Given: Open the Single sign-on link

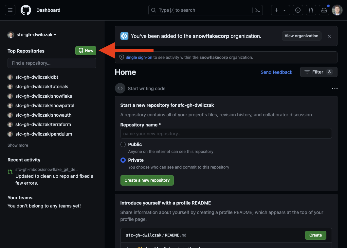Looking at the screenshot, I should pyautogui.click(x=139, y=58).
